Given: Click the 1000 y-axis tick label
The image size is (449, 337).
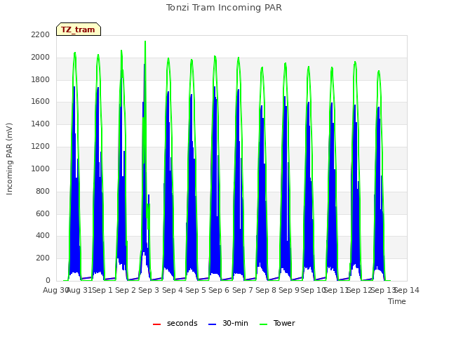Looking at the screenshot, I should [x=41, y=168].
